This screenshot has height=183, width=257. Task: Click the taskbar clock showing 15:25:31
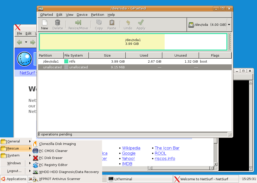pyautogui.click(x=249, y=179)
